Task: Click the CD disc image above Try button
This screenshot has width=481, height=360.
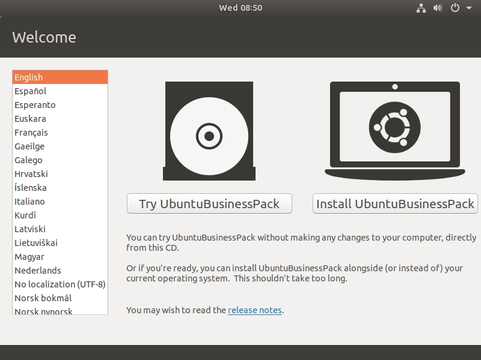Action: click(x=209, y=131)
